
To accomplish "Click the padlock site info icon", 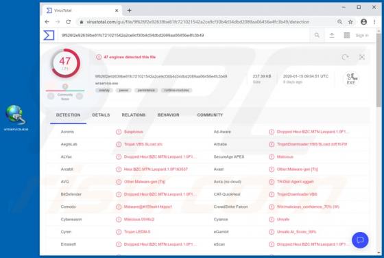I will [x=82, y=22].
